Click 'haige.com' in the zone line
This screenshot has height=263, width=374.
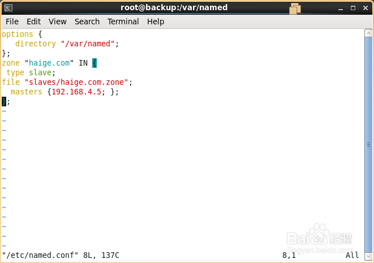click(x=49, y=63)
